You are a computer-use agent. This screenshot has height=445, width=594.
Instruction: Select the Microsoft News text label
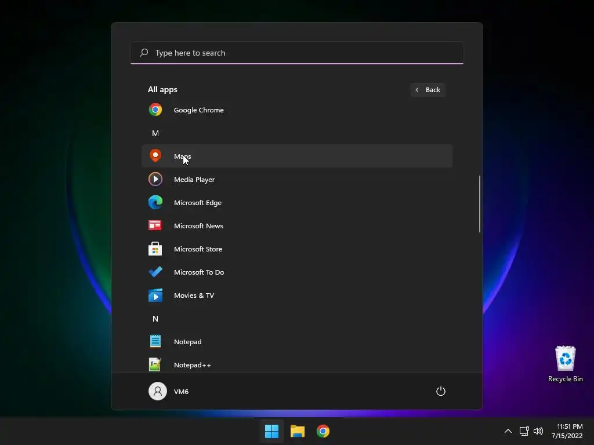198,225
